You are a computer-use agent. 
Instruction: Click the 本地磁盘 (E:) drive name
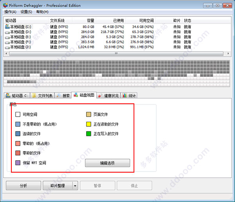(x=20, y=37)
